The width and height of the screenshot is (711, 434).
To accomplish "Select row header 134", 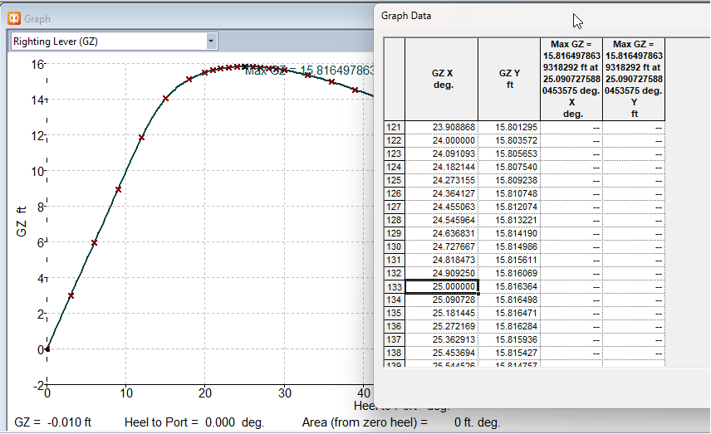I will (x=395, y=300).
